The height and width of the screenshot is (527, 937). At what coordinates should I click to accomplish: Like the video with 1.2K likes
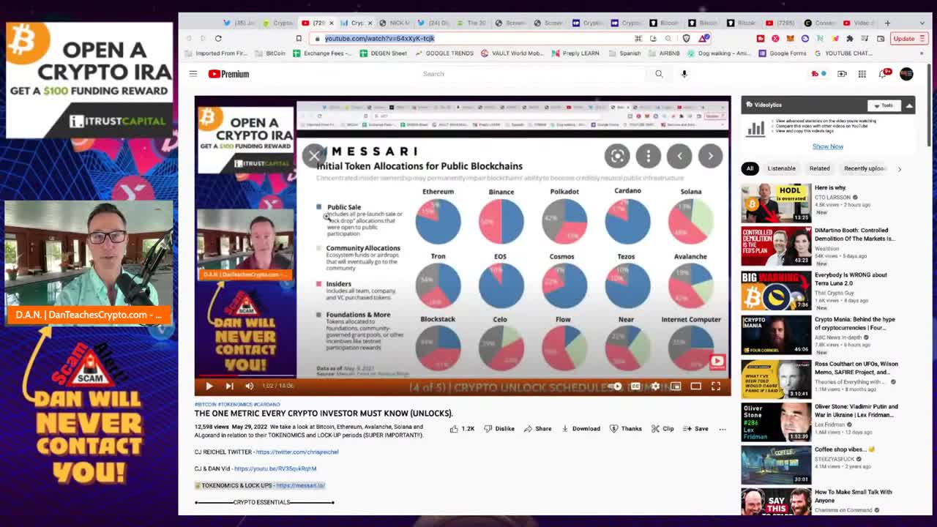462,429
